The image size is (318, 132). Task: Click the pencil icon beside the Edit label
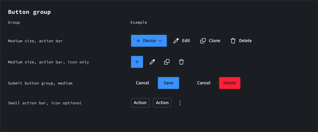pyautogui.click(x=176, y=41)
